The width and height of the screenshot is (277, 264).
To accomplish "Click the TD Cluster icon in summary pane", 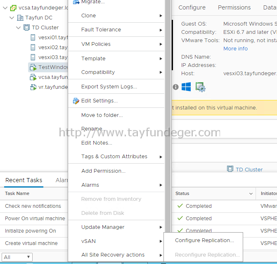I will coord(230,169).
